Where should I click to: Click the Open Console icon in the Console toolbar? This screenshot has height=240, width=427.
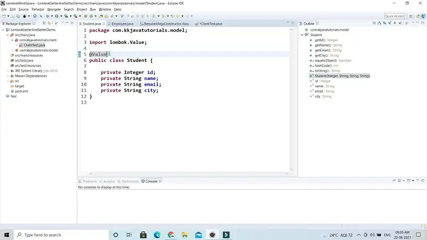pyautogui.click(x=408, y=180)
